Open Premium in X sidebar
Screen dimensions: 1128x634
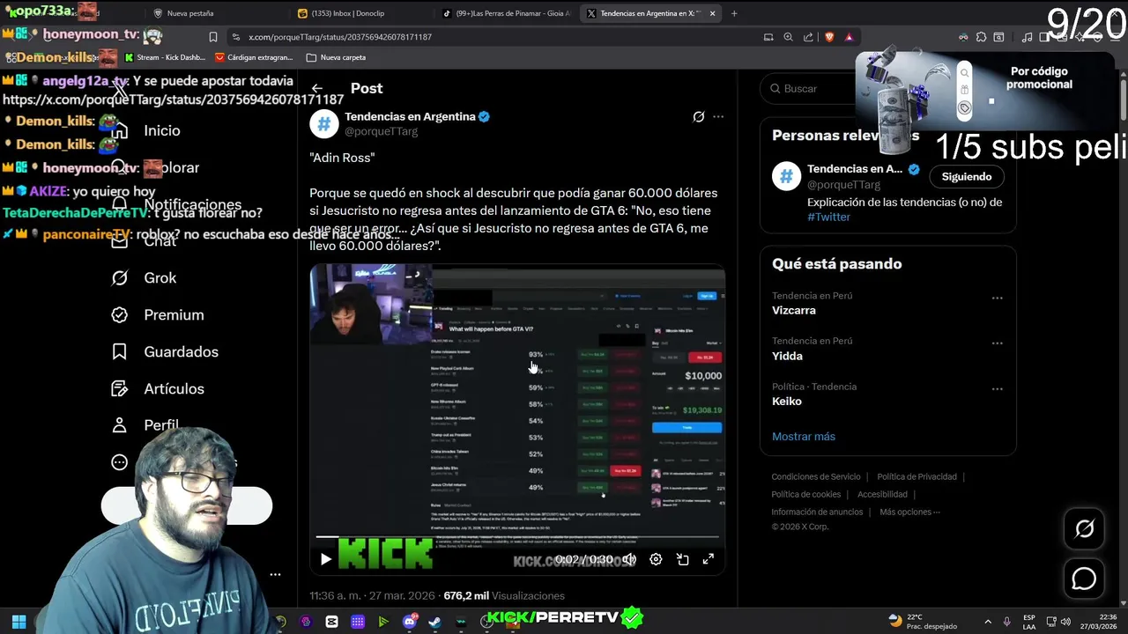tap(174, 314)
